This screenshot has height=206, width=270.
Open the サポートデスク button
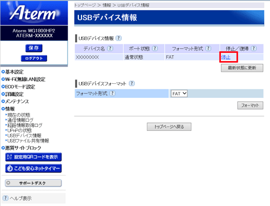coord(33,183)
